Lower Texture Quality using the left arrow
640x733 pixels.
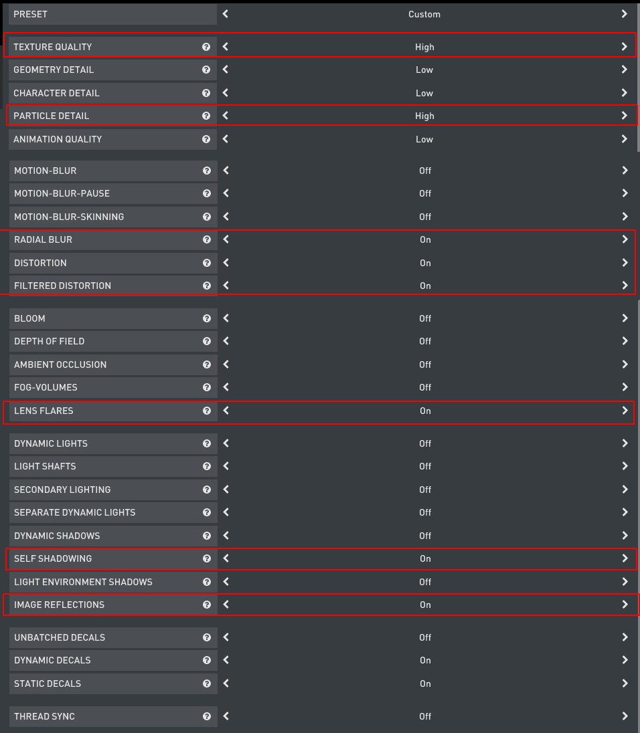(226, 47)
